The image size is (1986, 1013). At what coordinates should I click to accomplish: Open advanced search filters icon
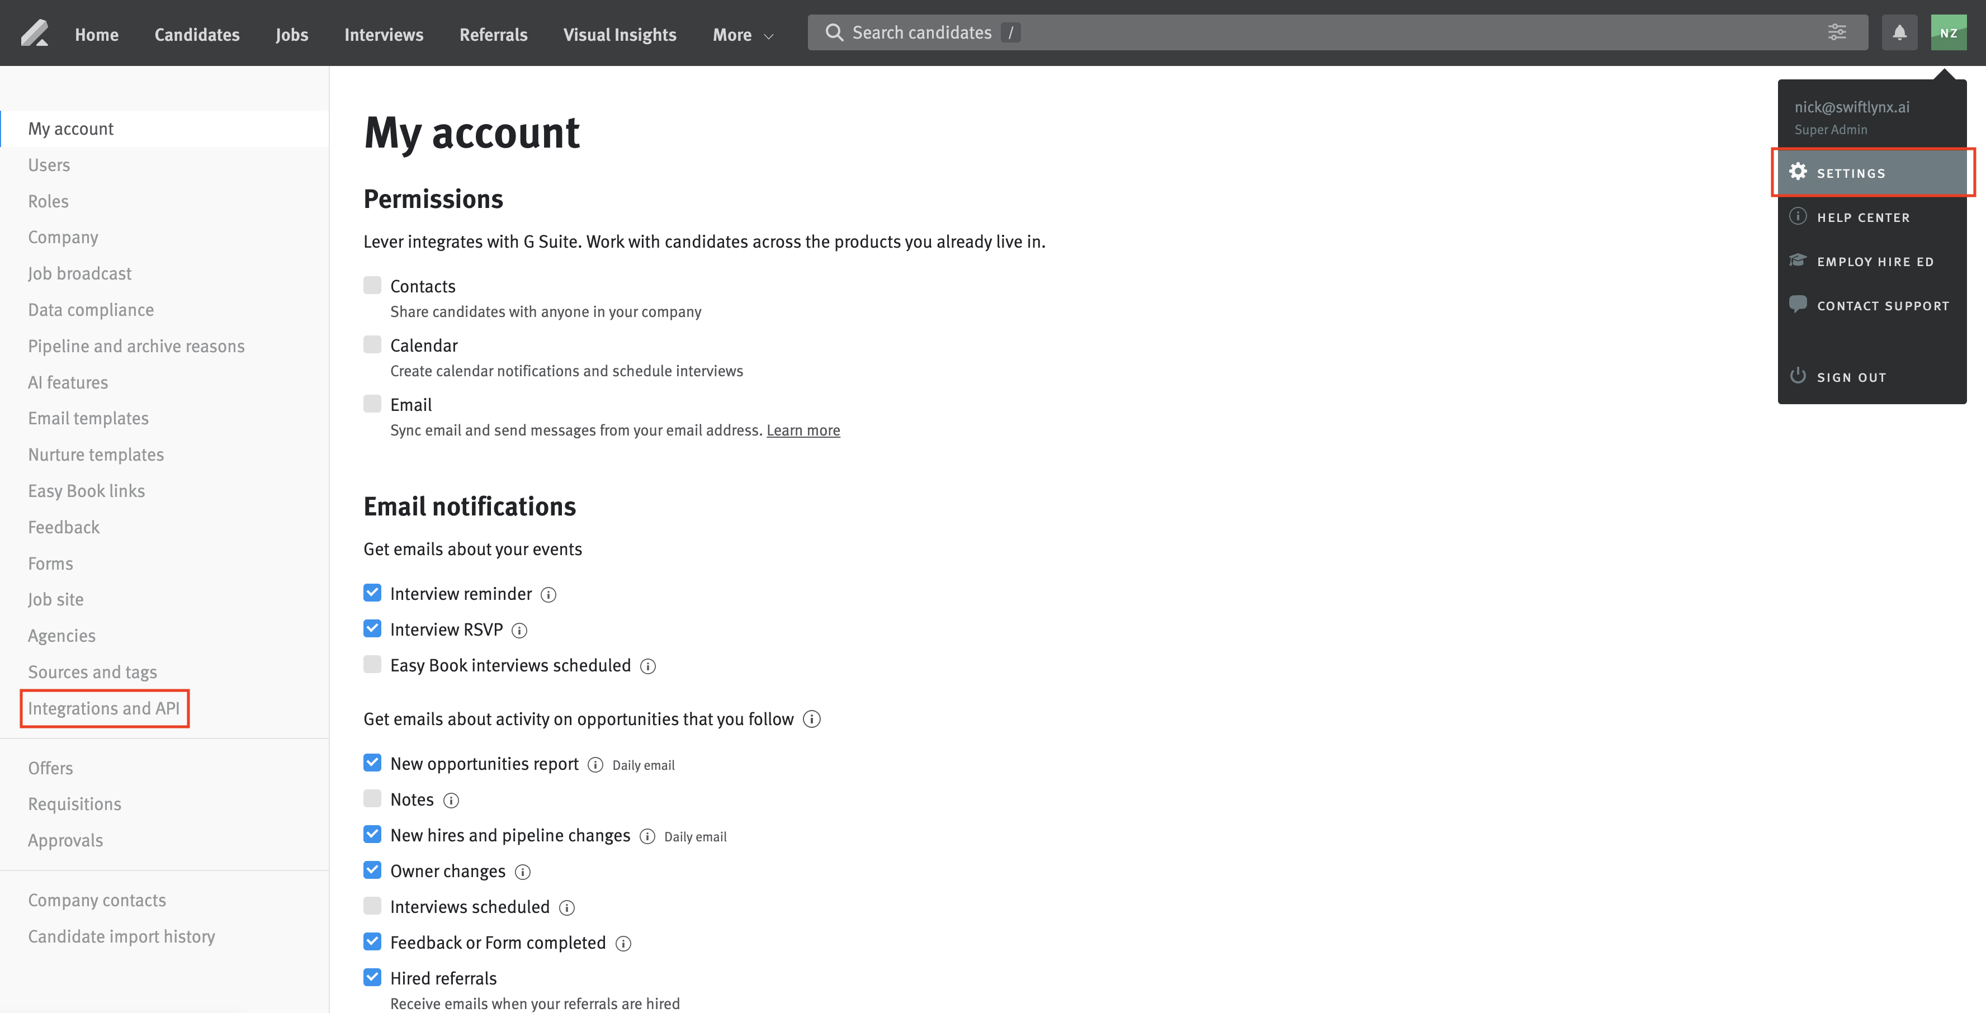click(x=1838, y=32)
